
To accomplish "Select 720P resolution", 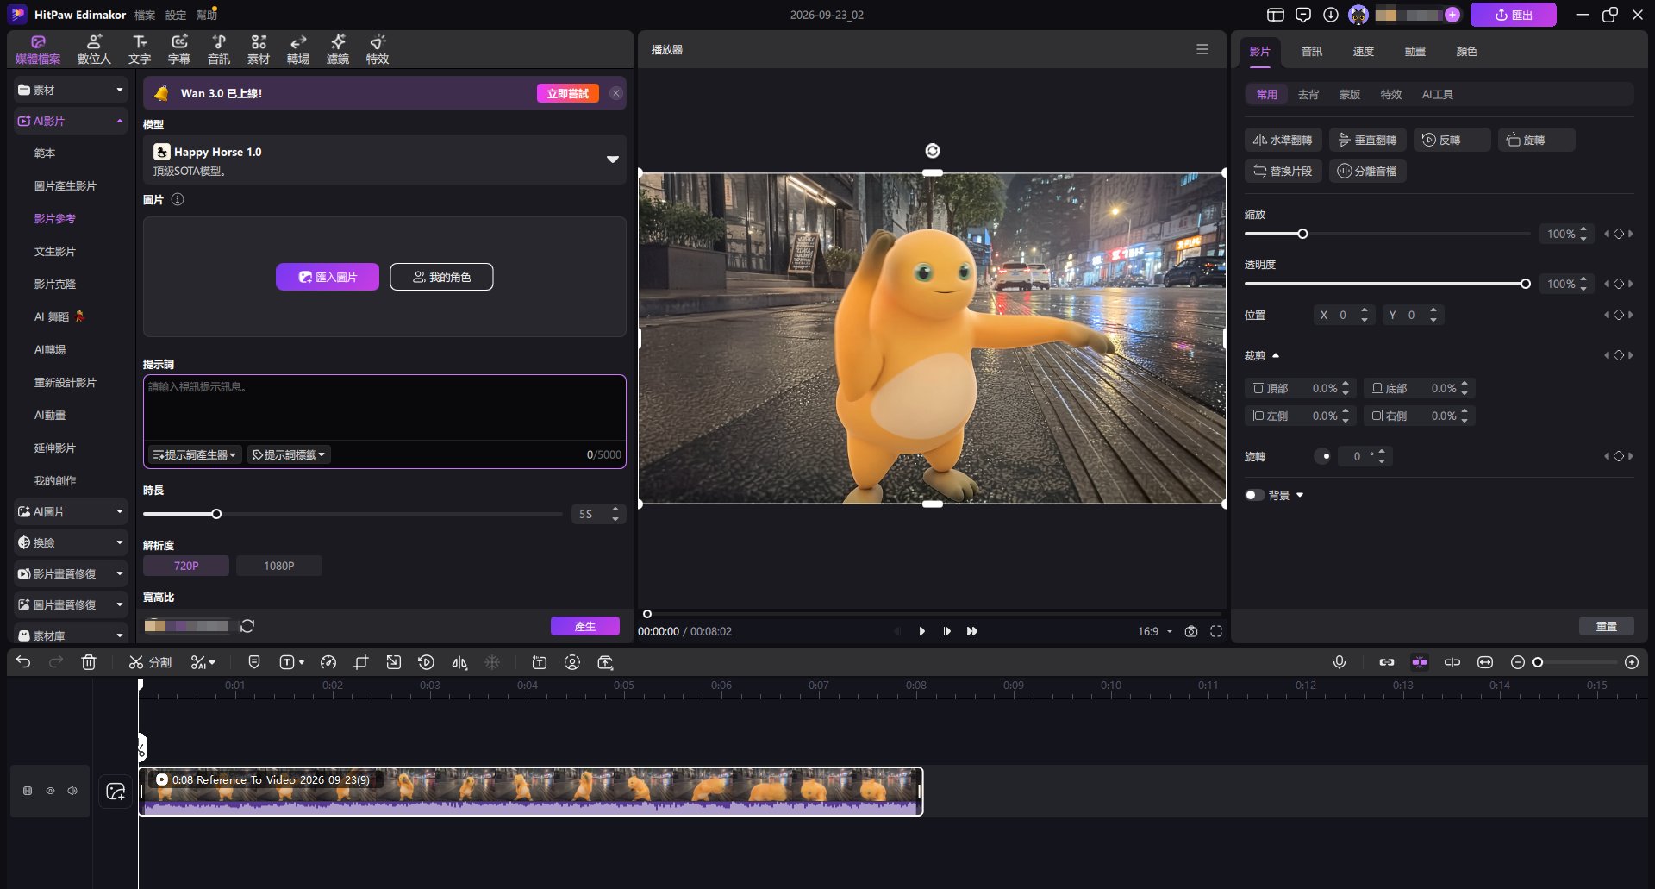I will (x=186, y=566).
